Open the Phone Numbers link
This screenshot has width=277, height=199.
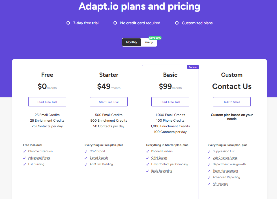click(162, 151)
